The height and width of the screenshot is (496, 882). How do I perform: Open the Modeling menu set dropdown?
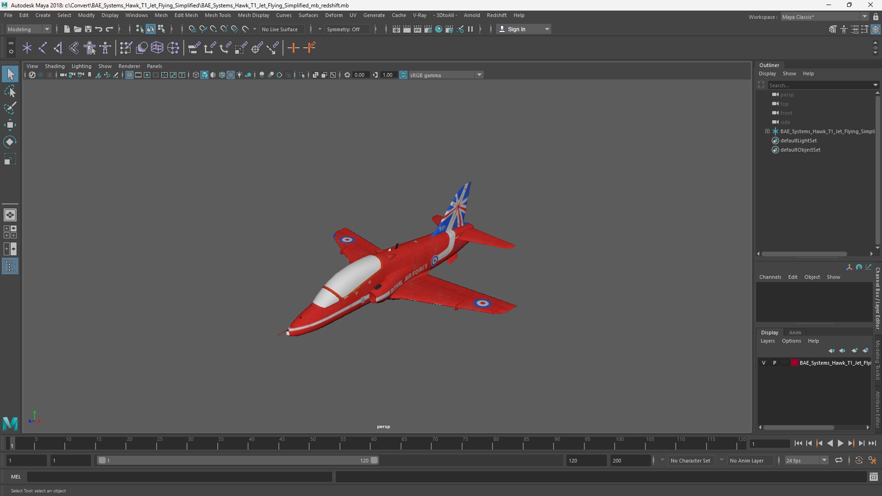click(x=28, y=29)
